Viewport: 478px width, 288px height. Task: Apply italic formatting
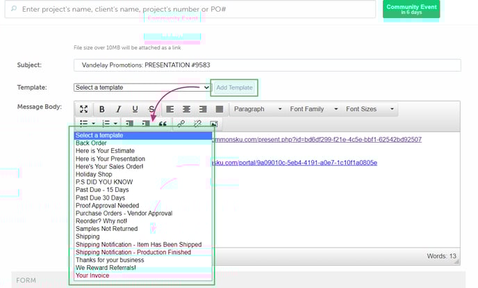118,109
